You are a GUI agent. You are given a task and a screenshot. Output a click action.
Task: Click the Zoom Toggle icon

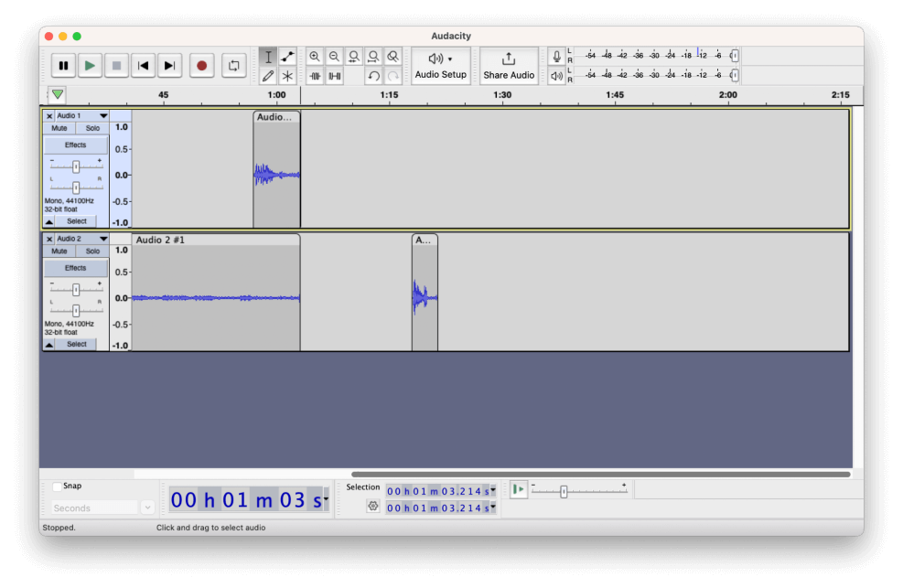pos(392,57)
